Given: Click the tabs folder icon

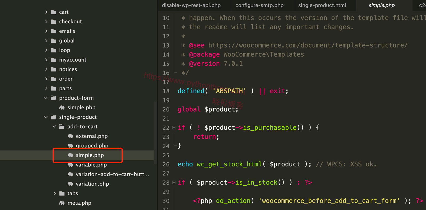Looking at the screenshot, I should [62, 194].
